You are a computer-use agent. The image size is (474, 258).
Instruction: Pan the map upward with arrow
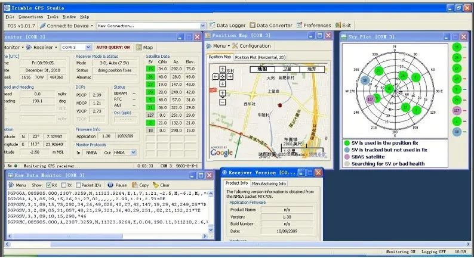coord(222,70)
